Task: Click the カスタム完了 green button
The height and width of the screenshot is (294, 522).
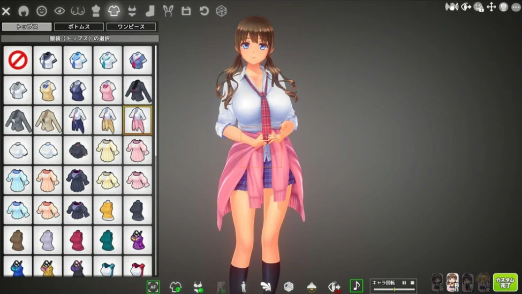Action: coord(505,283)
